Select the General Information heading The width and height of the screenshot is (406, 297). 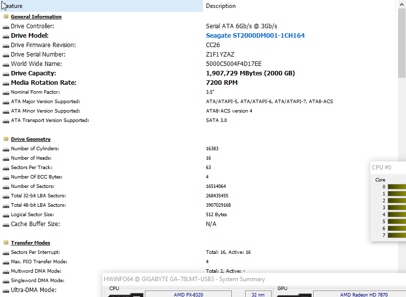[x=36, y=16]
